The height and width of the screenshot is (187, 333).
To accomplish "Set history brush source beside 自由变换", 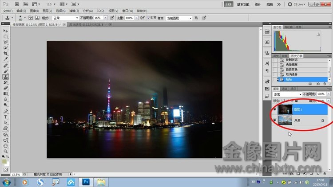I will 275,70.
